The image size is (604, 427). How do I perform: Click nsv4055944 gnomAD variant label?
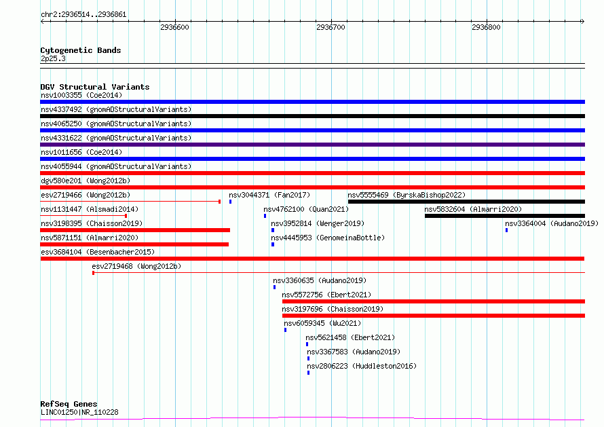point(116,166)
